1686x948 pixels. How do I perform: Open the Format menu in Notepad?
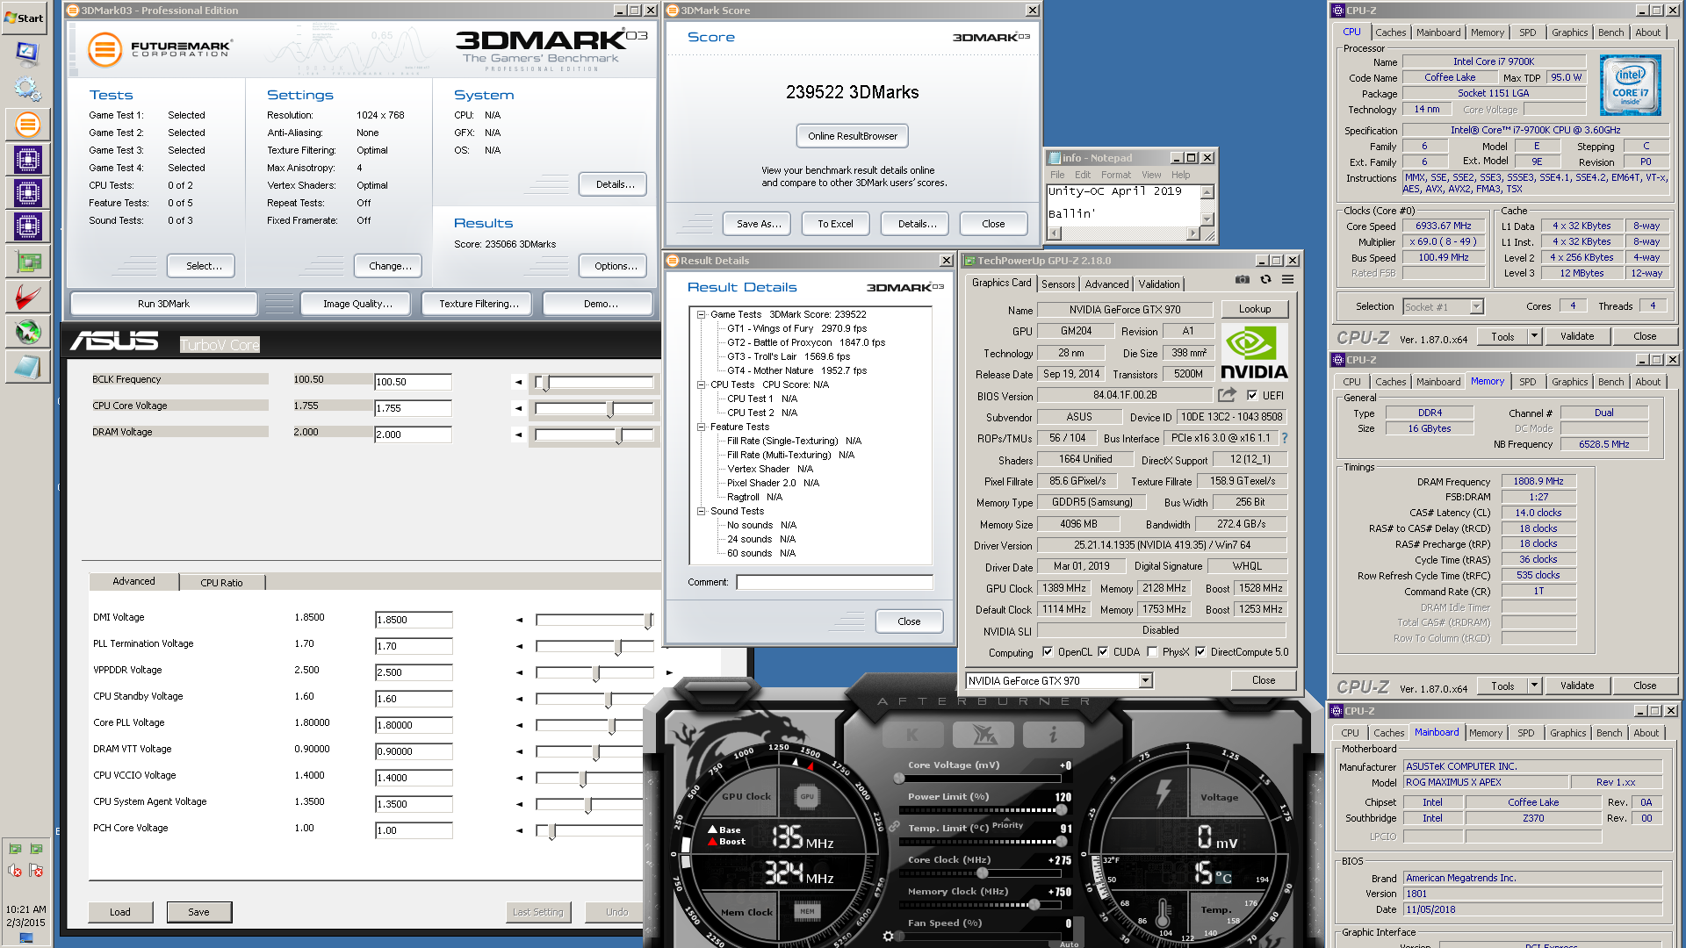pyautogui.click(x=1116, y=175)
